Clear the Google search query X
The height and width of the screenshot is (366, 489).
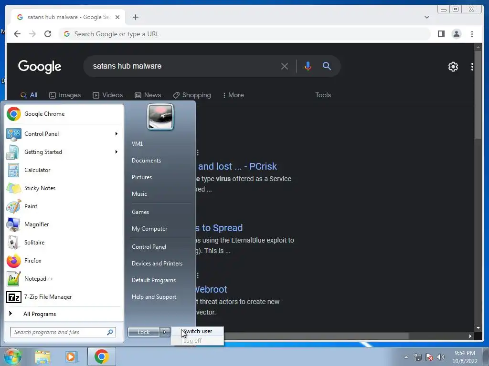[x=285, y=66]
